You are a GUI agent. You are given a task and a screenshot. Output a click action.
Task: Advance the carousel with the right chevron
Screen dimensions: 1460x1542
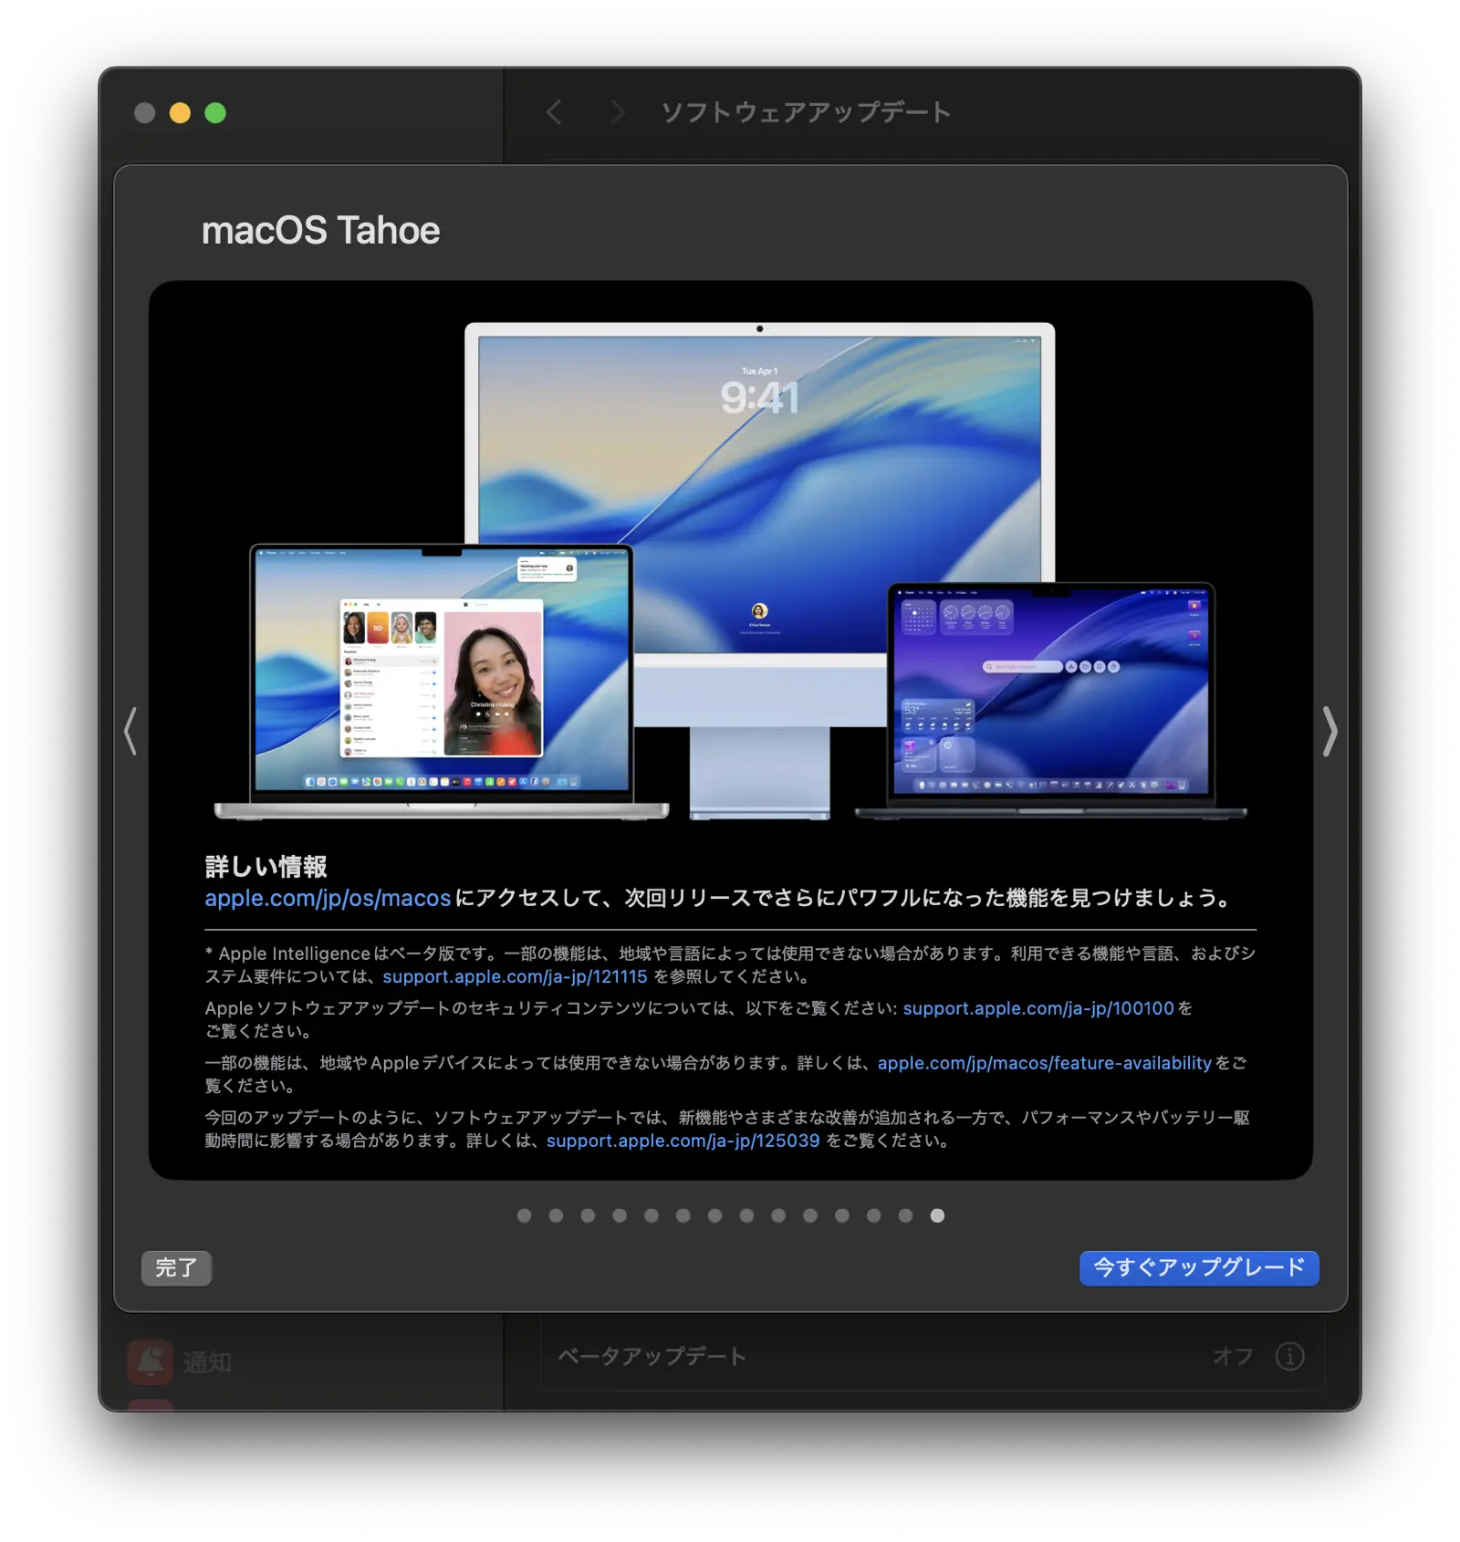1330,730
